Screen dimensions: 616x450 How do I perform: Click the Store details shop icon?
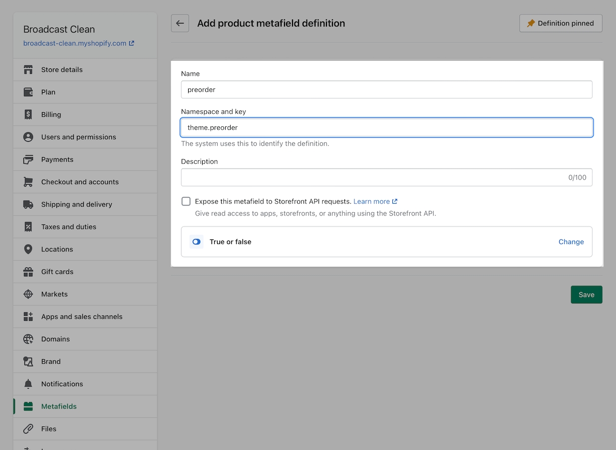(28, 70)
